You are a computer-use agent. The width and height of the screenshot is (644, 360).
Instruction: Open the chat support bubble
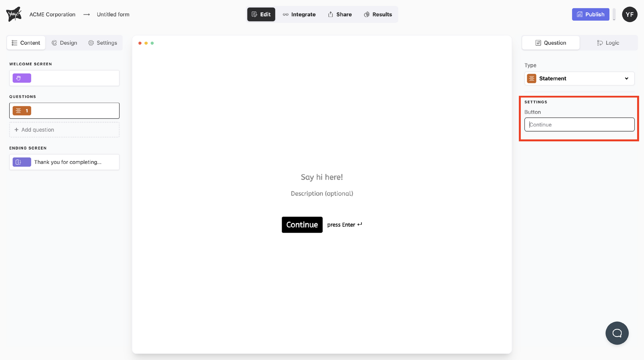tap(617, 333)
